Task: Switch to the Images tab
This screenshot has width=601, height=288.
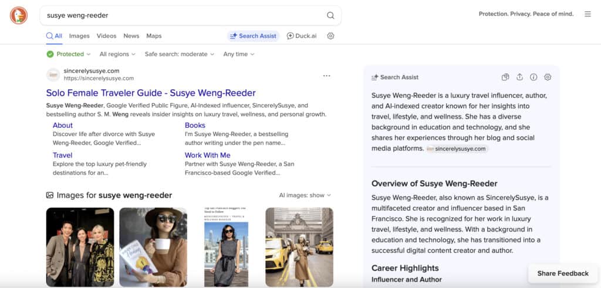Action: (x=79, y=36)
